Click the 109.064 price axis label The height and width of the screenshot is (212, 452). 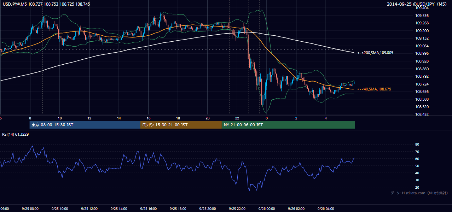tap(422, 46)
